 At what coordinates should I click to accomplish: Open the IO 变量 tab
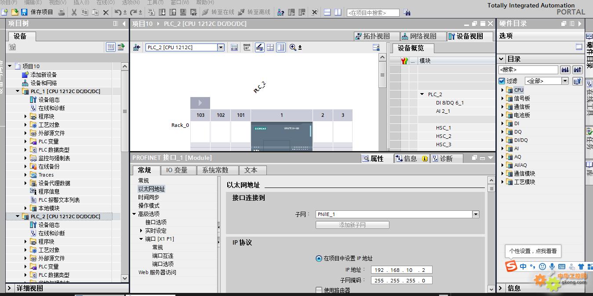coord(176,170)
